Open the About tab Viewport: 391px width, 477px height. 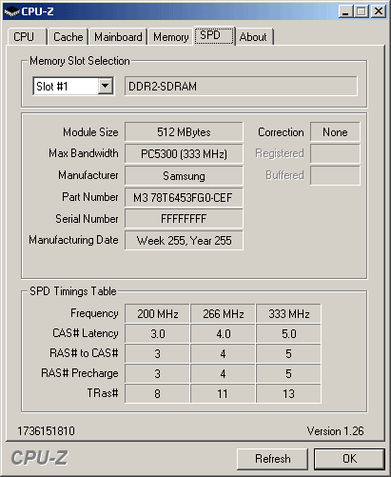(x=254, y=37)
